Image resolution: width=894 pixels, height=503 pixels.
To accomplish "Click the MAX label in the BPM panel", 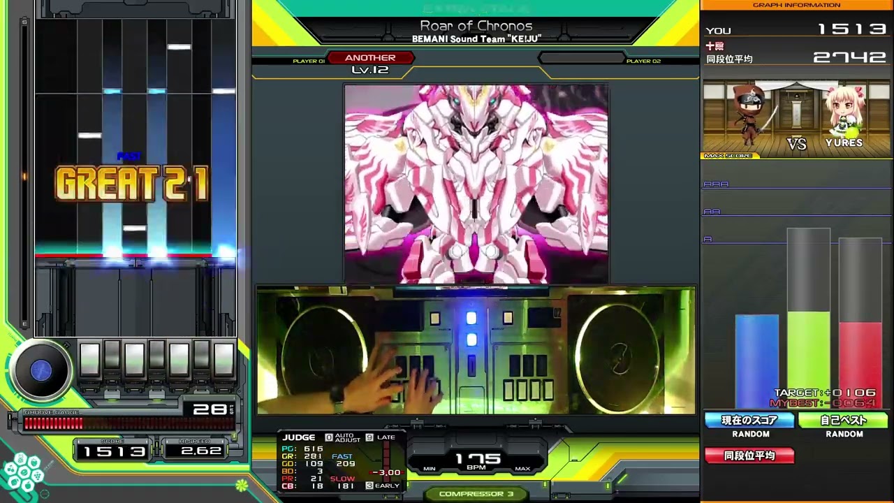I will tap(522, 468).
